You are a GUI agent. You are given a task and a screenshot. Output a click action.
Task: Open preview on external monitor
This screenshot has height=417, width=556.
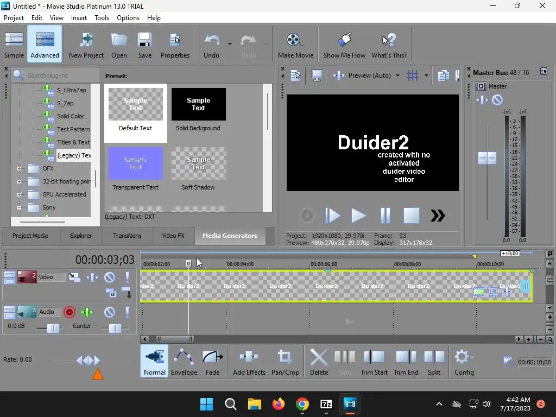(x=317, y=75)
